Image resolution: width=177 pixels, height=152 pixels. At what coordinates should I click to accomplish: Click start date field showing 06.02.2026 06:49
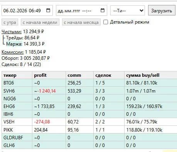pyautogui.click(x=27, y=10)
